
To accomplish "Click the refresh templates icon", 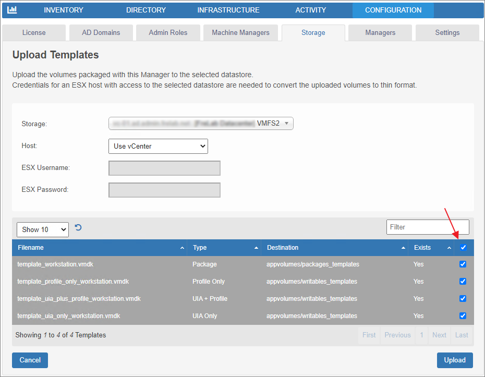I will click(x=78, y=228).
